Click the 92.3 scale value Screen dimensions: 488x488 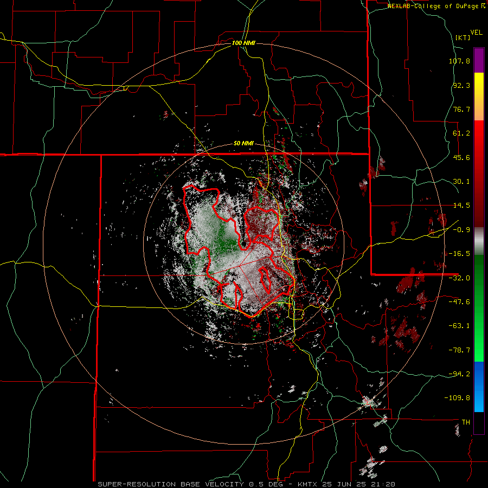tap(461, 85)
